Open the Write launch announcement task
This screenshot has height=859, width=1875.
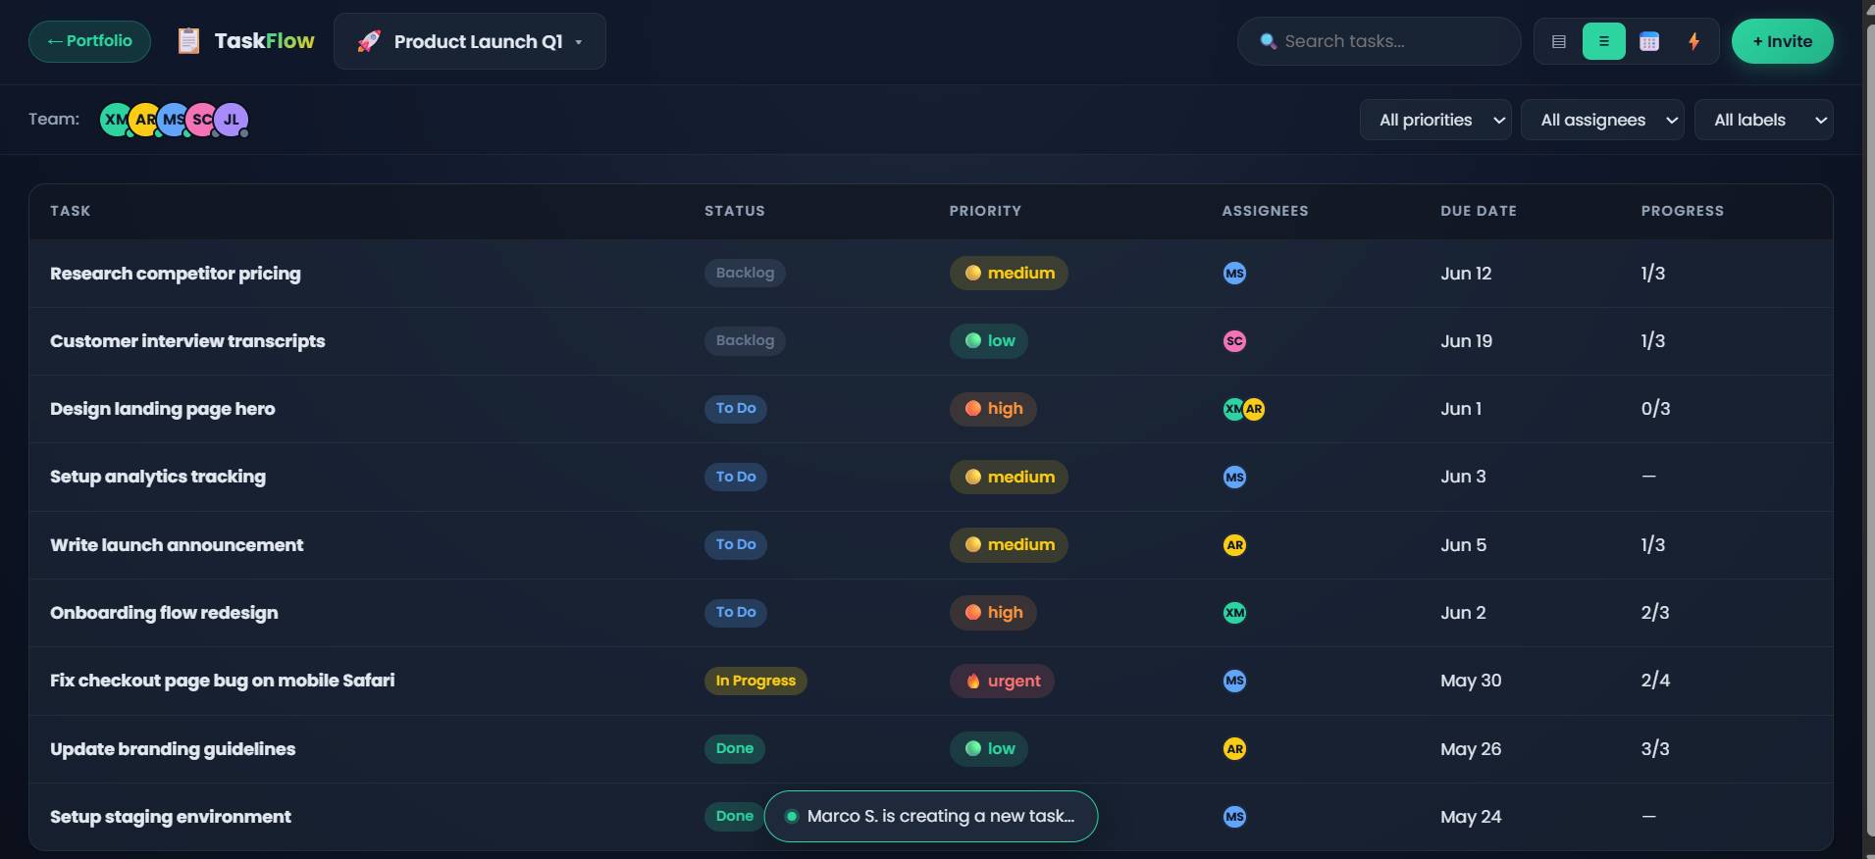(177, 545)
